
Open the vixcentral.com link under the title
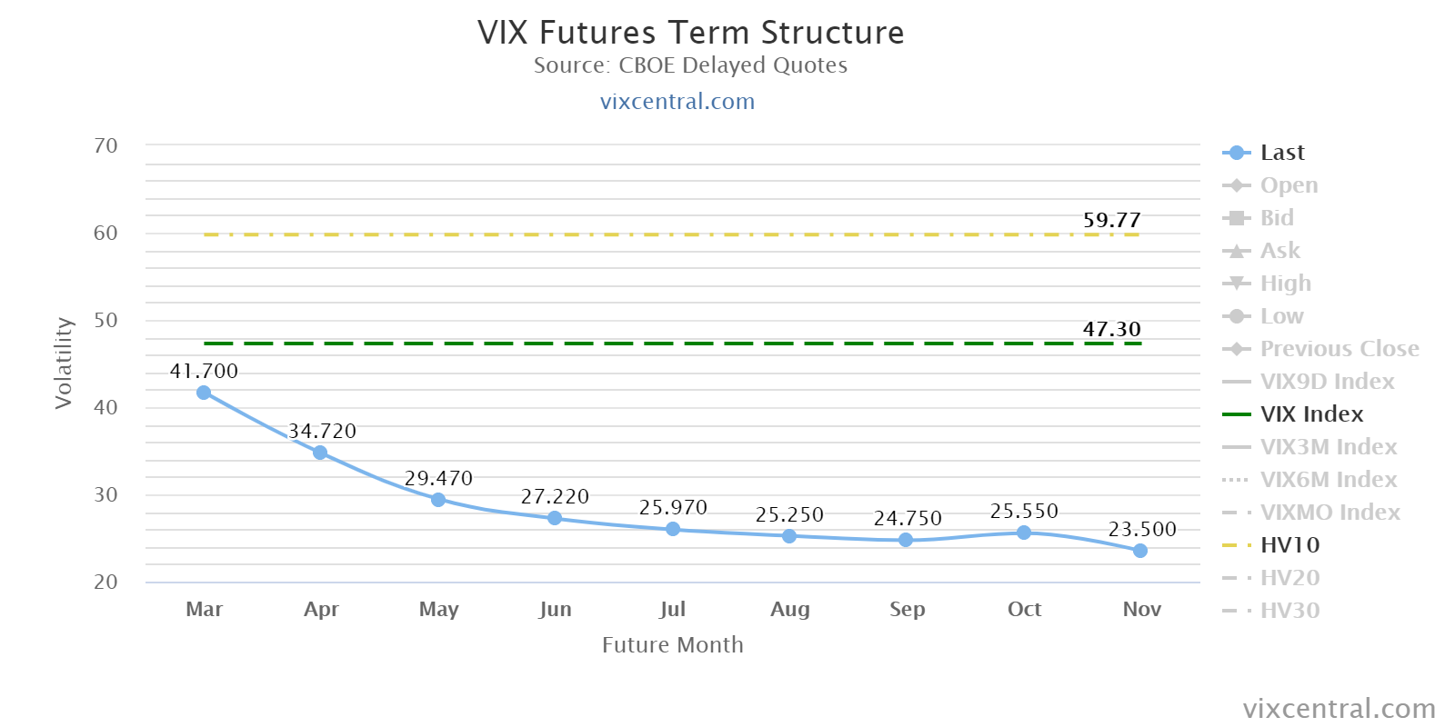click(677, 101)
